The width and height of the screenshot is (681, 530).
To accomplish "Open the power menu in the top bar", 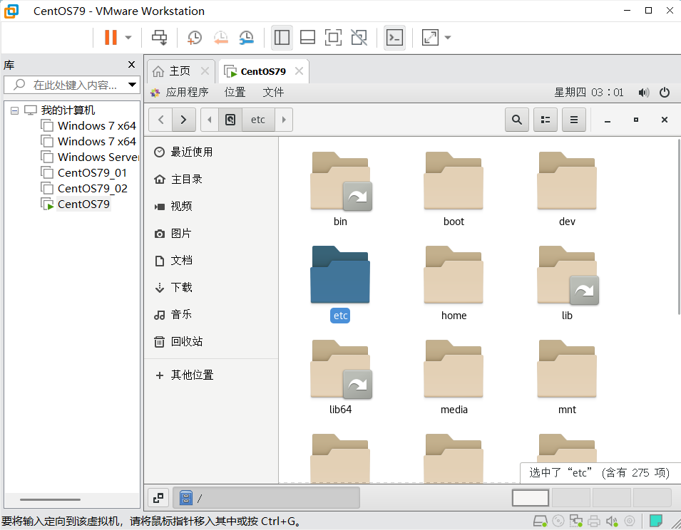I will pos(665,93).
